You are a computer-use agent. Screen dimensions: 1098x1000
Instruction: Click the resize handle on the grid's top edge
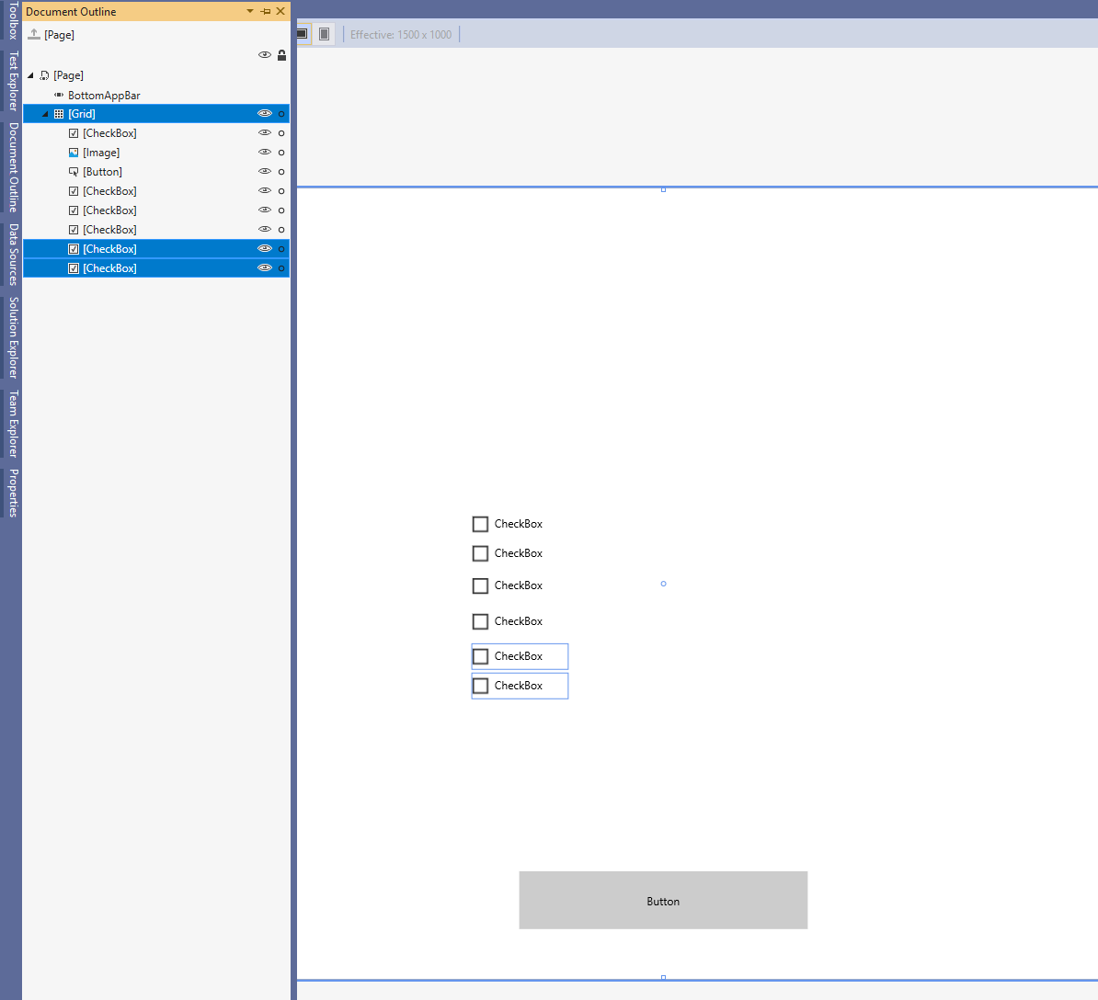(x=663, y=189)
